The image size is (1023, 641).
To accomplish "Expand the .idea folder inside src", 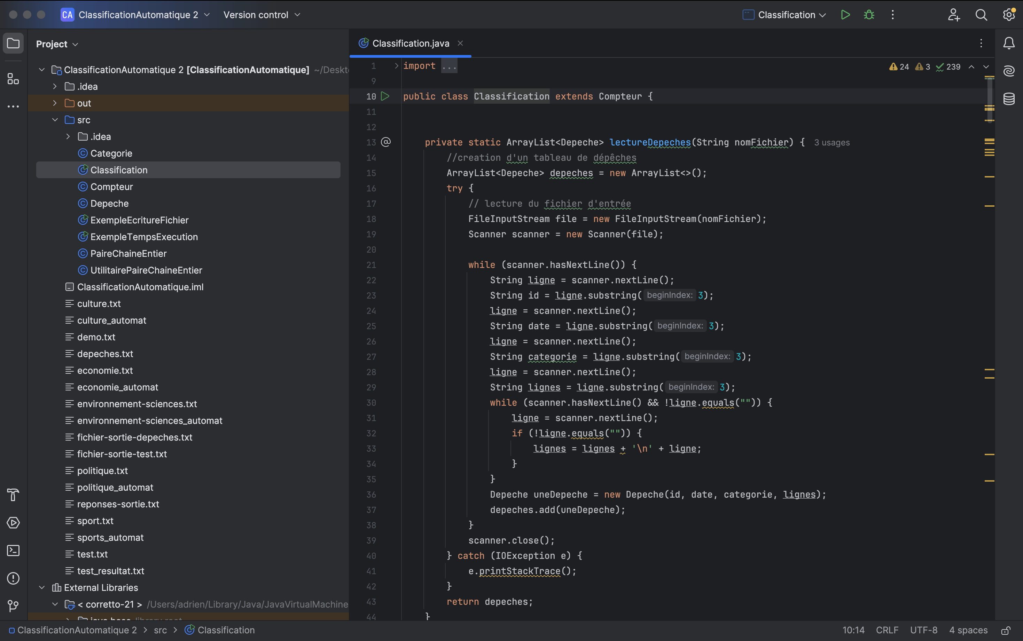I will (x=68, y=136).
